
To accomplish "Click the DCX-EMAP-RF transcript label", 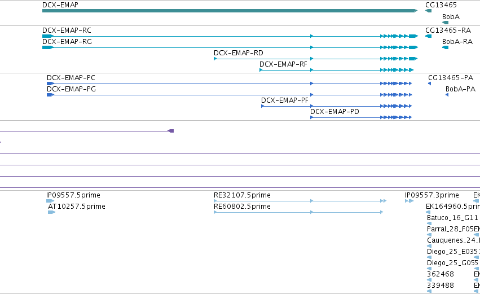I will click(x=283, y=64).
